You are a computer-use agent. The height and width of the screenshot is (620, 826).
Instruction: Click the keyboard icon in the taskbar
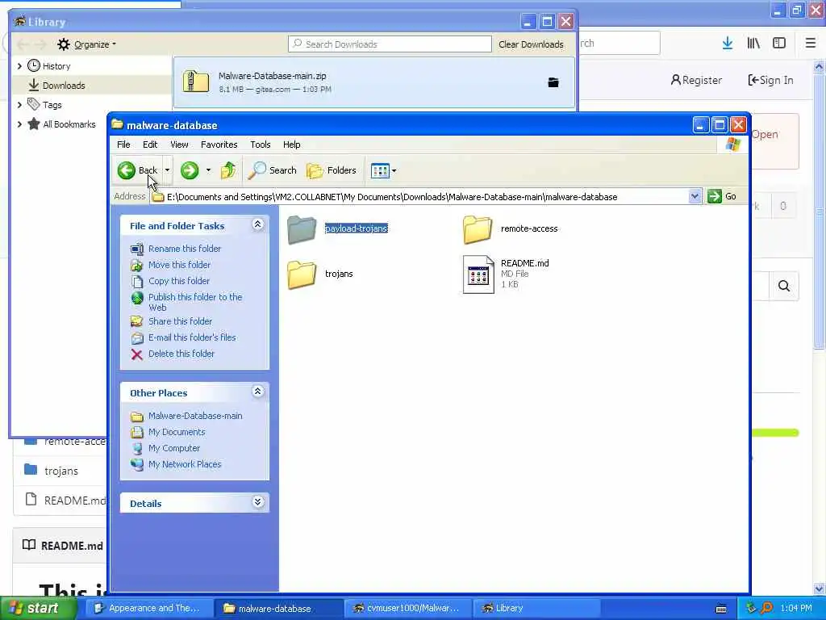point(721,609)
